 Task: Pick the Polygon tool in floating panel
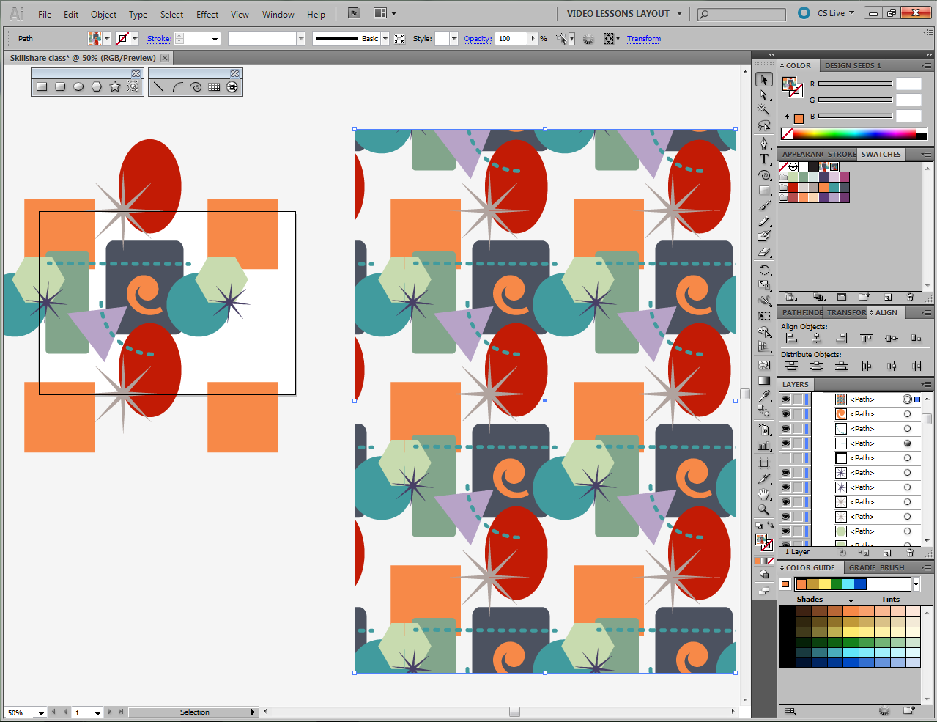tap(97, 86)
